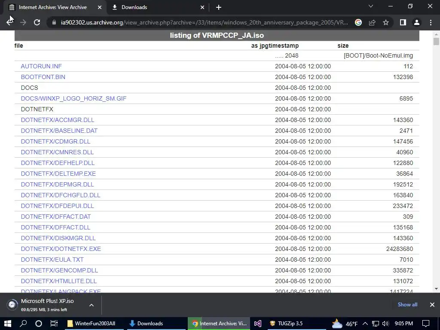Toggle the browser side panel

click(403, 22)
